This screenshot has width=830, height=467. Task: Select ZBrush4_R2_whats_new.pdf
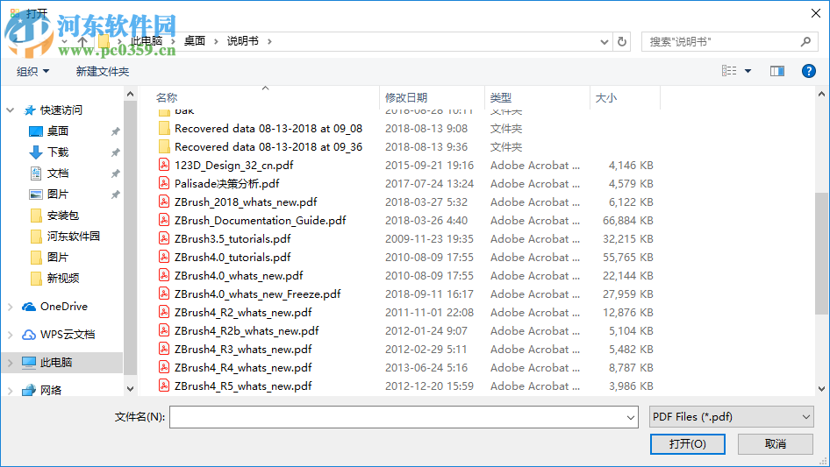click(x=243, y=312)
